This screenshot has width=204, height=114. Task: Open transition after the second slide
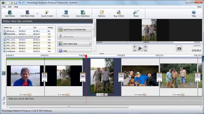point(83,77)
